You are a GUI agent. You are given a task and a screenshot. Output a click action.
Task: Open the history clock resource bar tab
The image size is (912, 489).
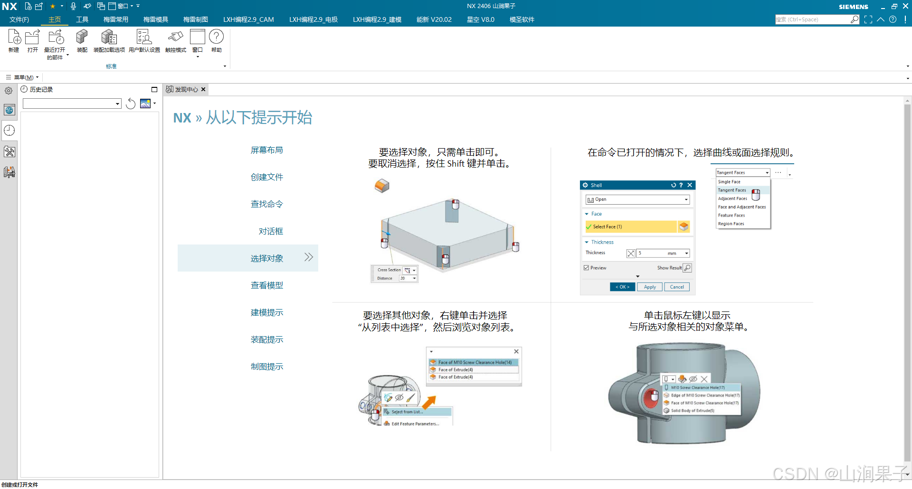click(x=9, y=131)
